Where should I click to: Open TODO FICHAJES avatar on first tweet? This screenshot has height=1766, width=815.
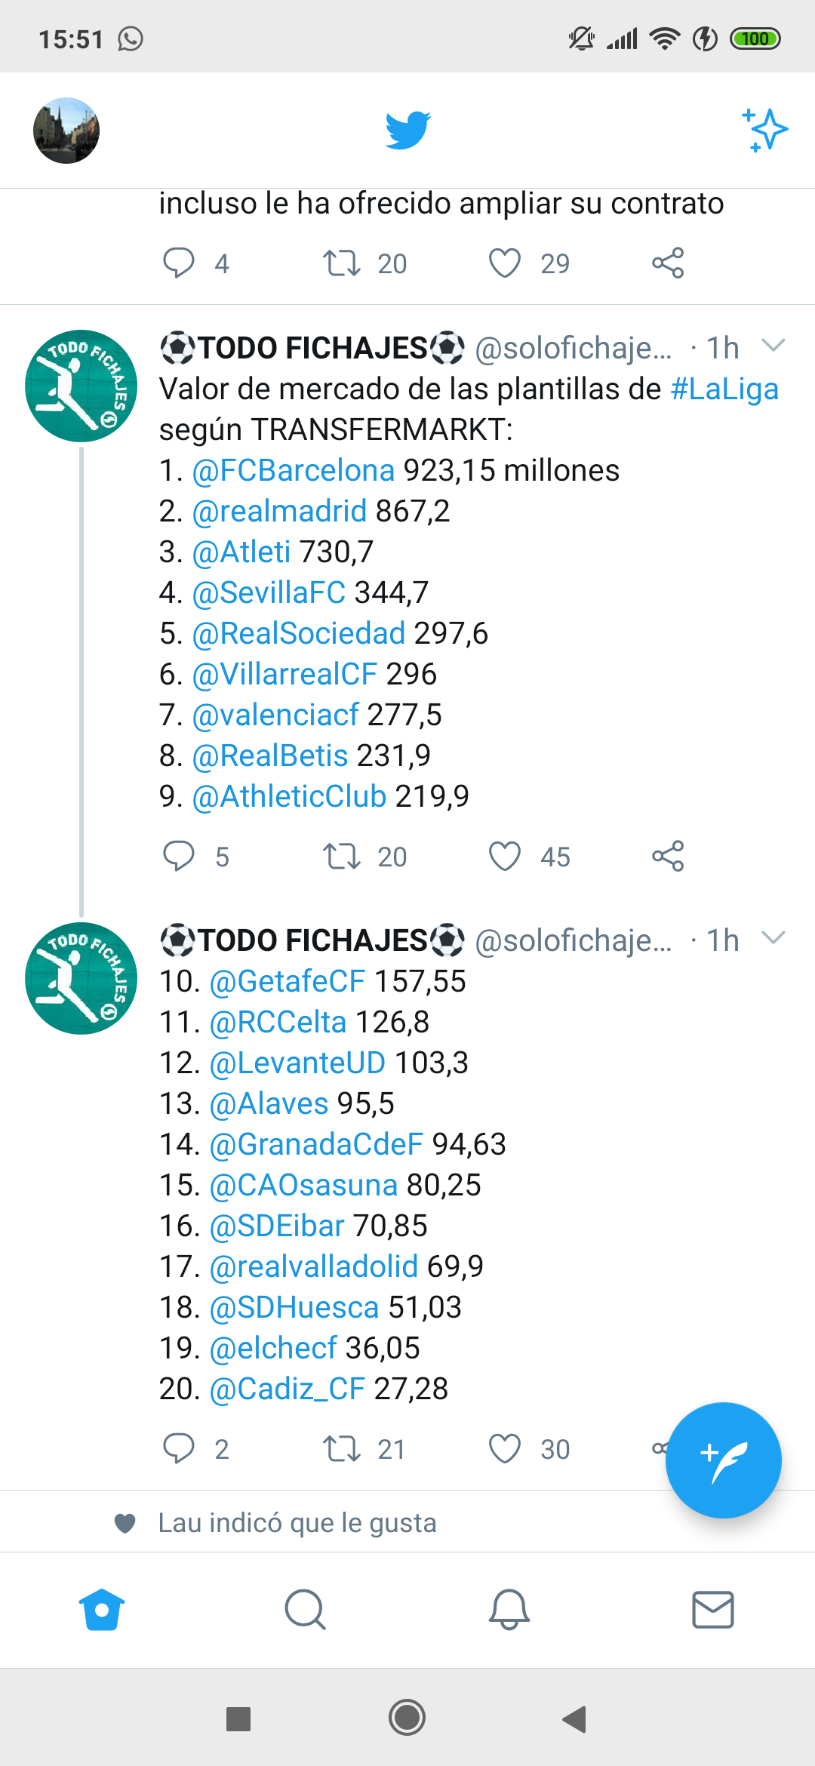coord(81,386)
